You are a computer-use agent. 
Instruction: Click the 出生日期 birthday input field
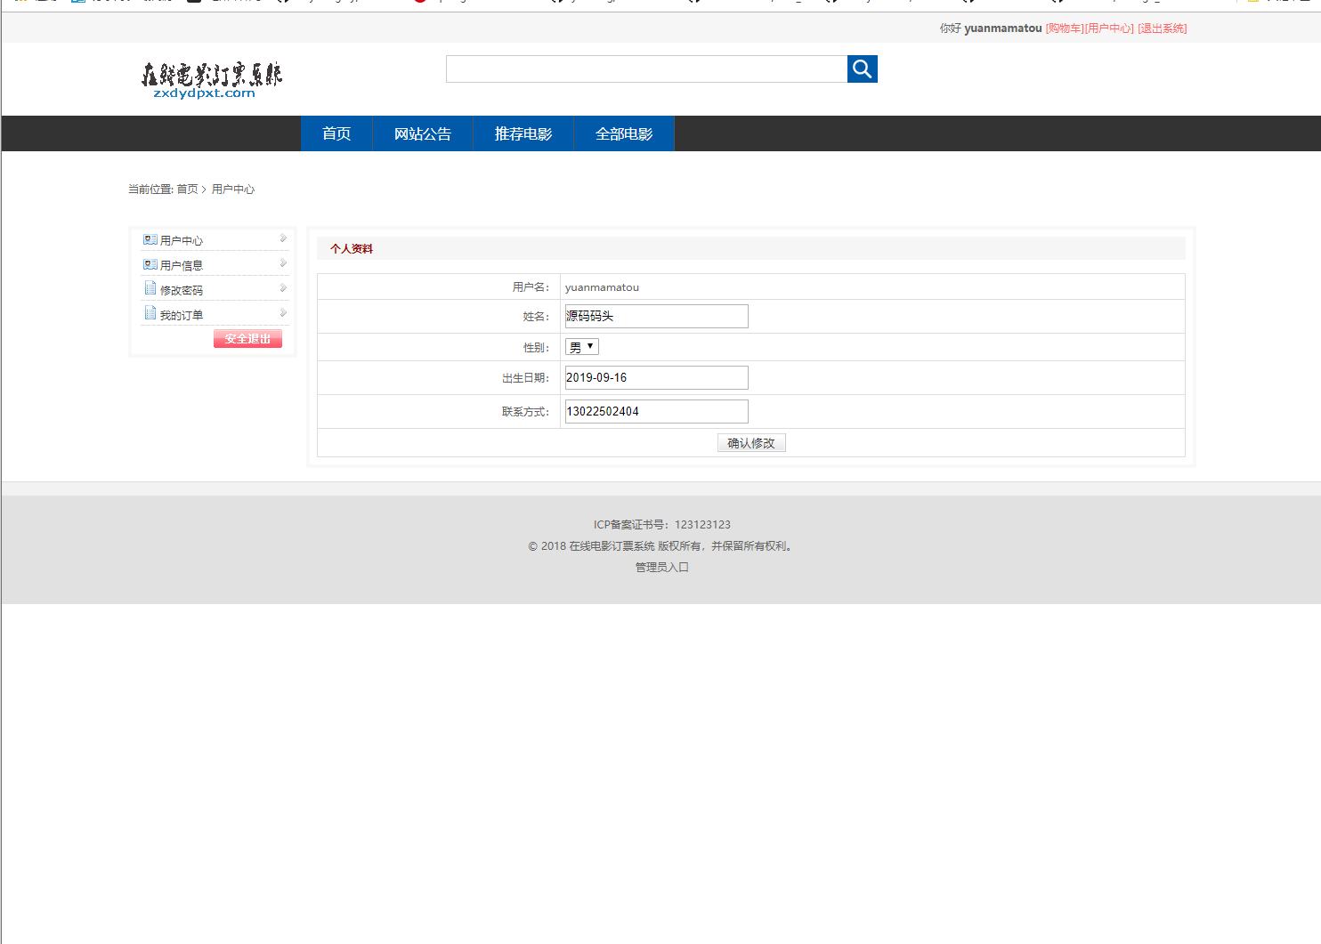tap(656, 377)
